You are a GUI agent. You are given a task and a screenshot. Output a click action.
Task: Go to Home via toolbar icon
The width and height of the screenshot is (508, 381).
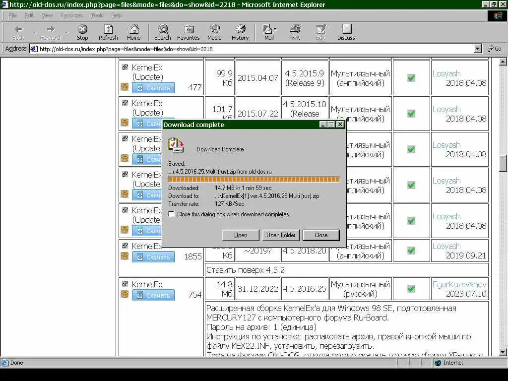[134, 32]
